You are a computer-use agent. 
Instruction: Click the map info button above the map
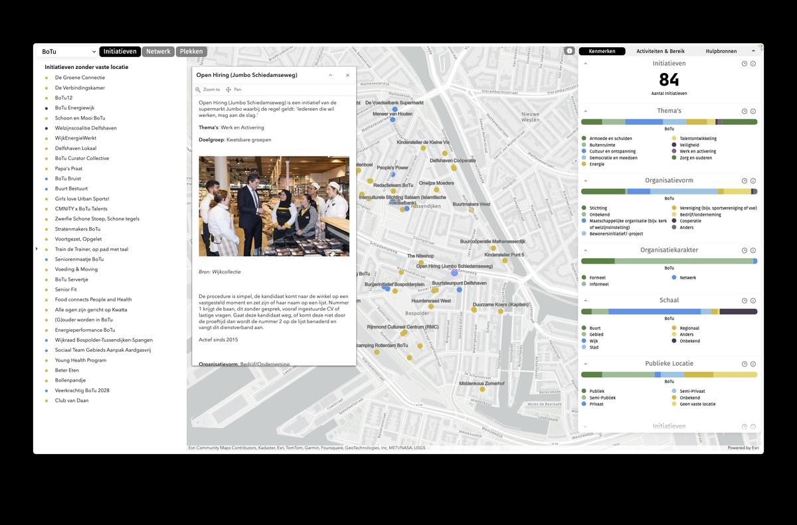[x=569, y=51]
